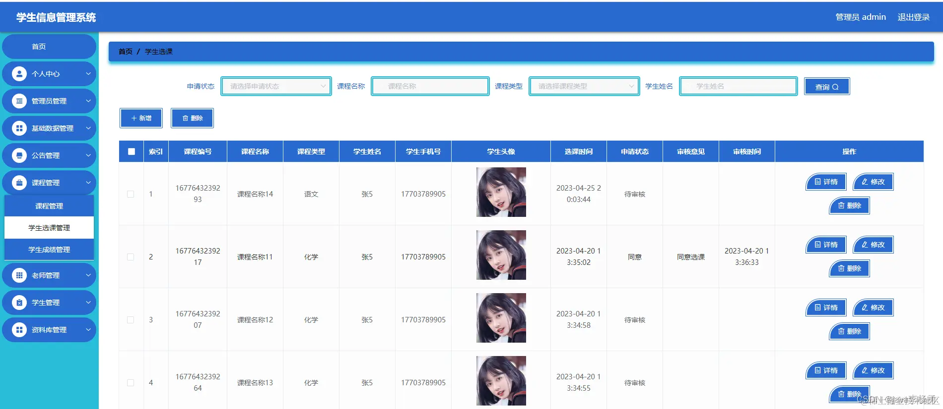Viewport: 943px width, 409px height.
Task: Click the 基础数据管理 grid icon
Action: tap(19, 128)
